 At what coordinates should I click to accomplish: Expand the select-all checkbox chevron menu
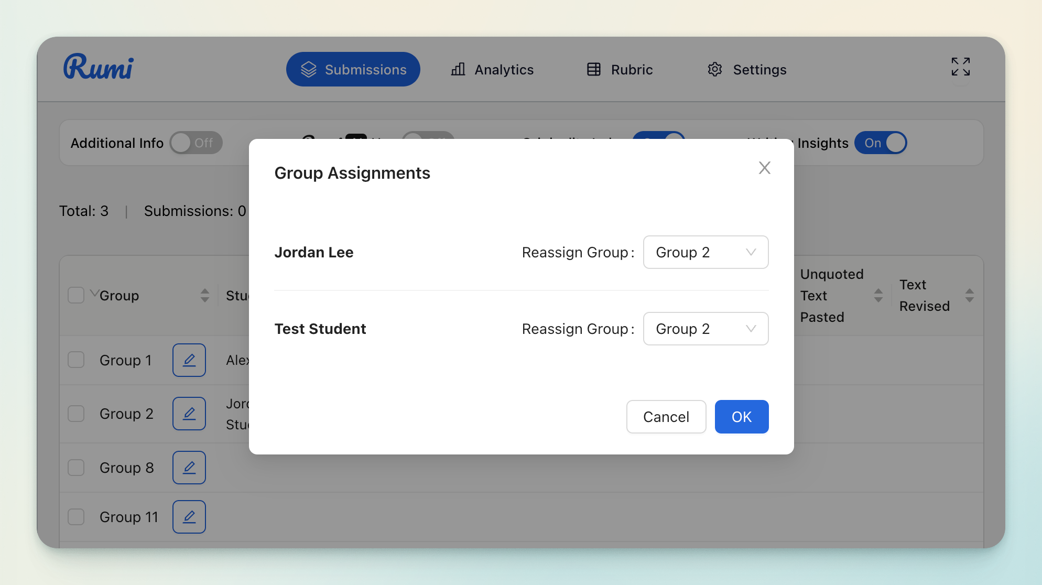(94, 292)
